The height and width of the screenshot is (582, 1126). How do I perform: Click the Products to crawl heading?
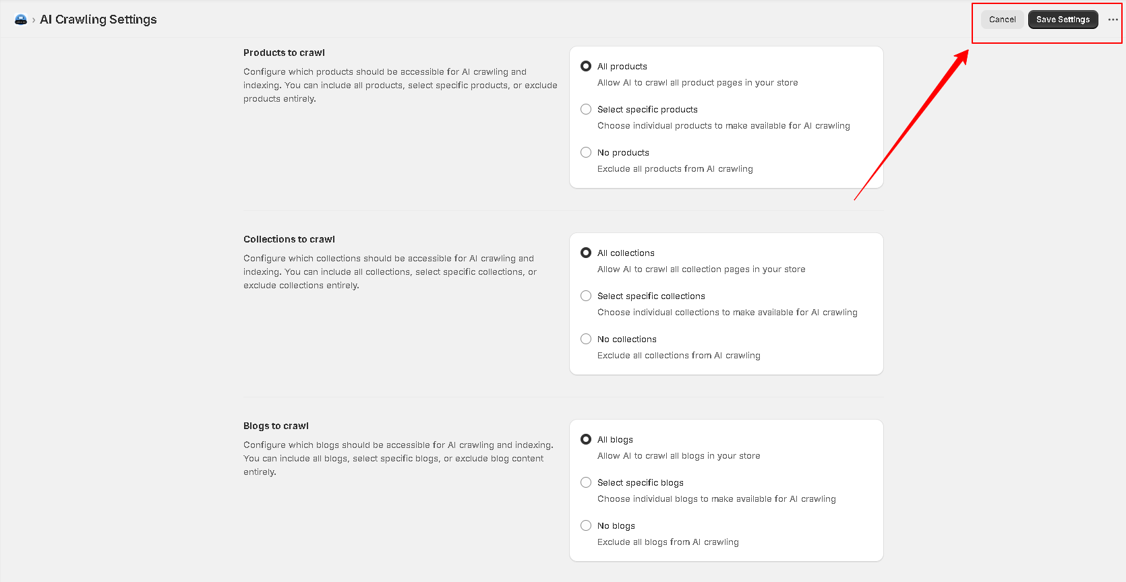[284, 53]
